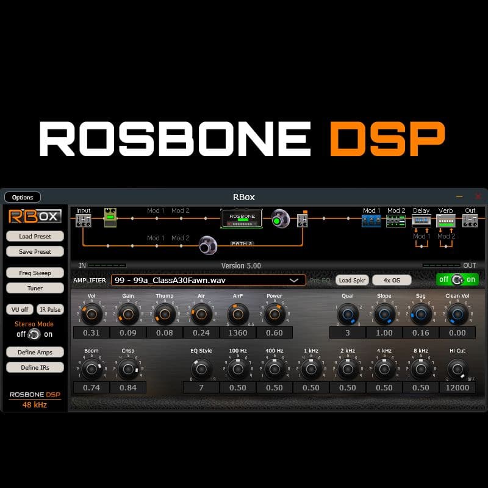
Task: Click the Load Spkr button
Action: tap(352, 280)
